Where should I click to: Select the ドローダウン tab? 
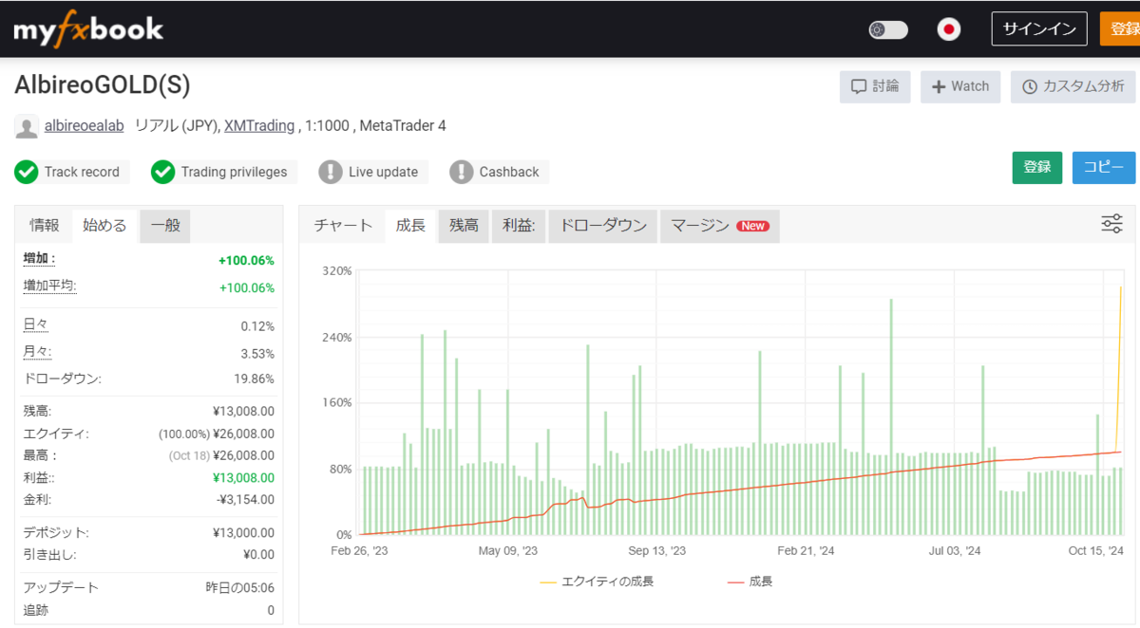click(603, 226)
